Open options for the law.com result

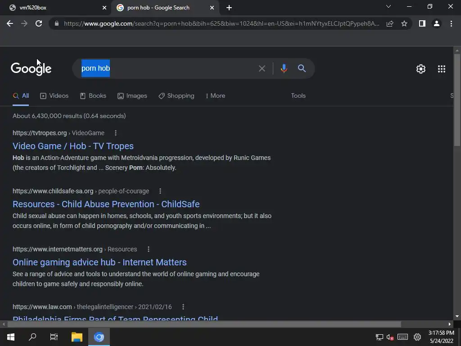pos(183,307)
